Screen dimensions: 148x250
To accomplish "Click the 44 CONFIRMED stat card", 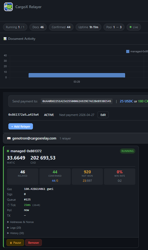I will (55, 177).
